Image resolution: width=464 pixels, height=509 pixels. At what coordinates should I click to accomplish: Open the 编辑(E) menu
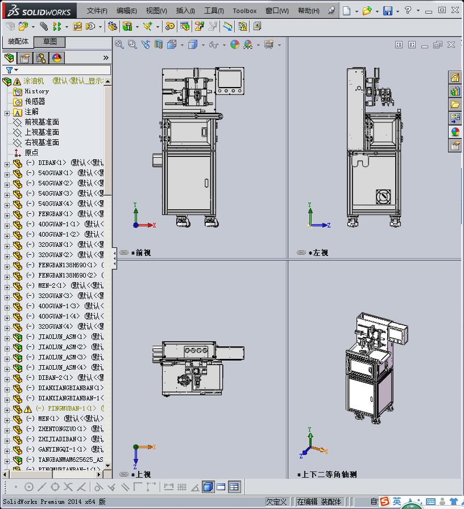point(127,11)
